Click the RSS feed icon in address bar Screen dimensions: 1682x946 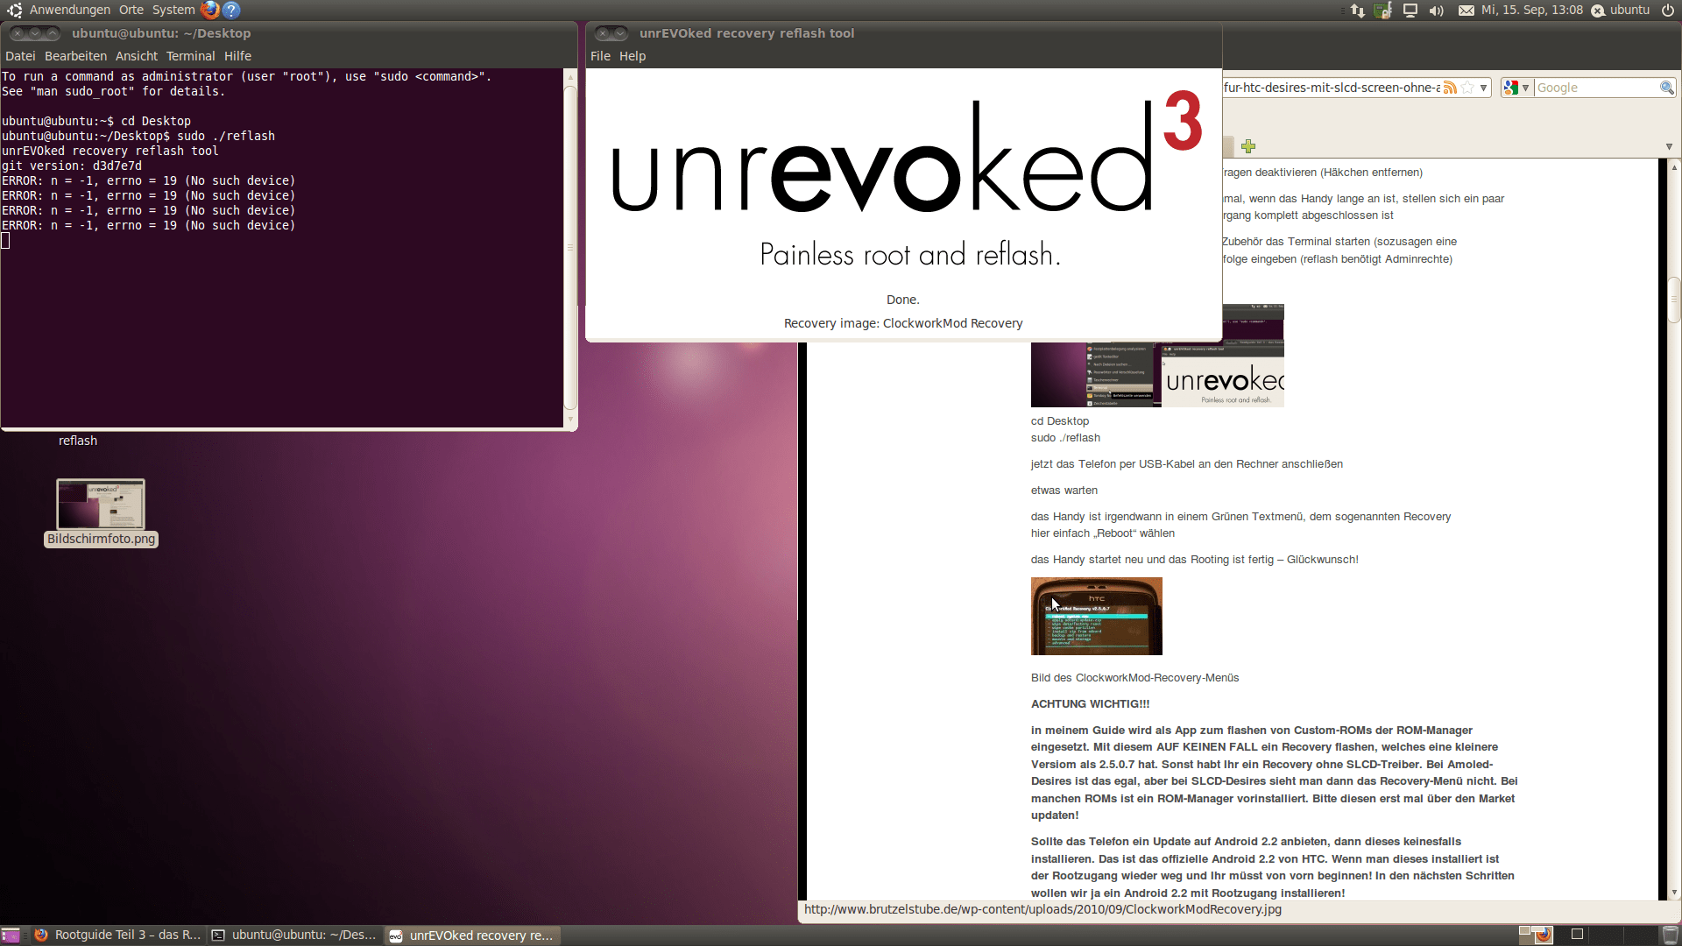click(1450, 88)
